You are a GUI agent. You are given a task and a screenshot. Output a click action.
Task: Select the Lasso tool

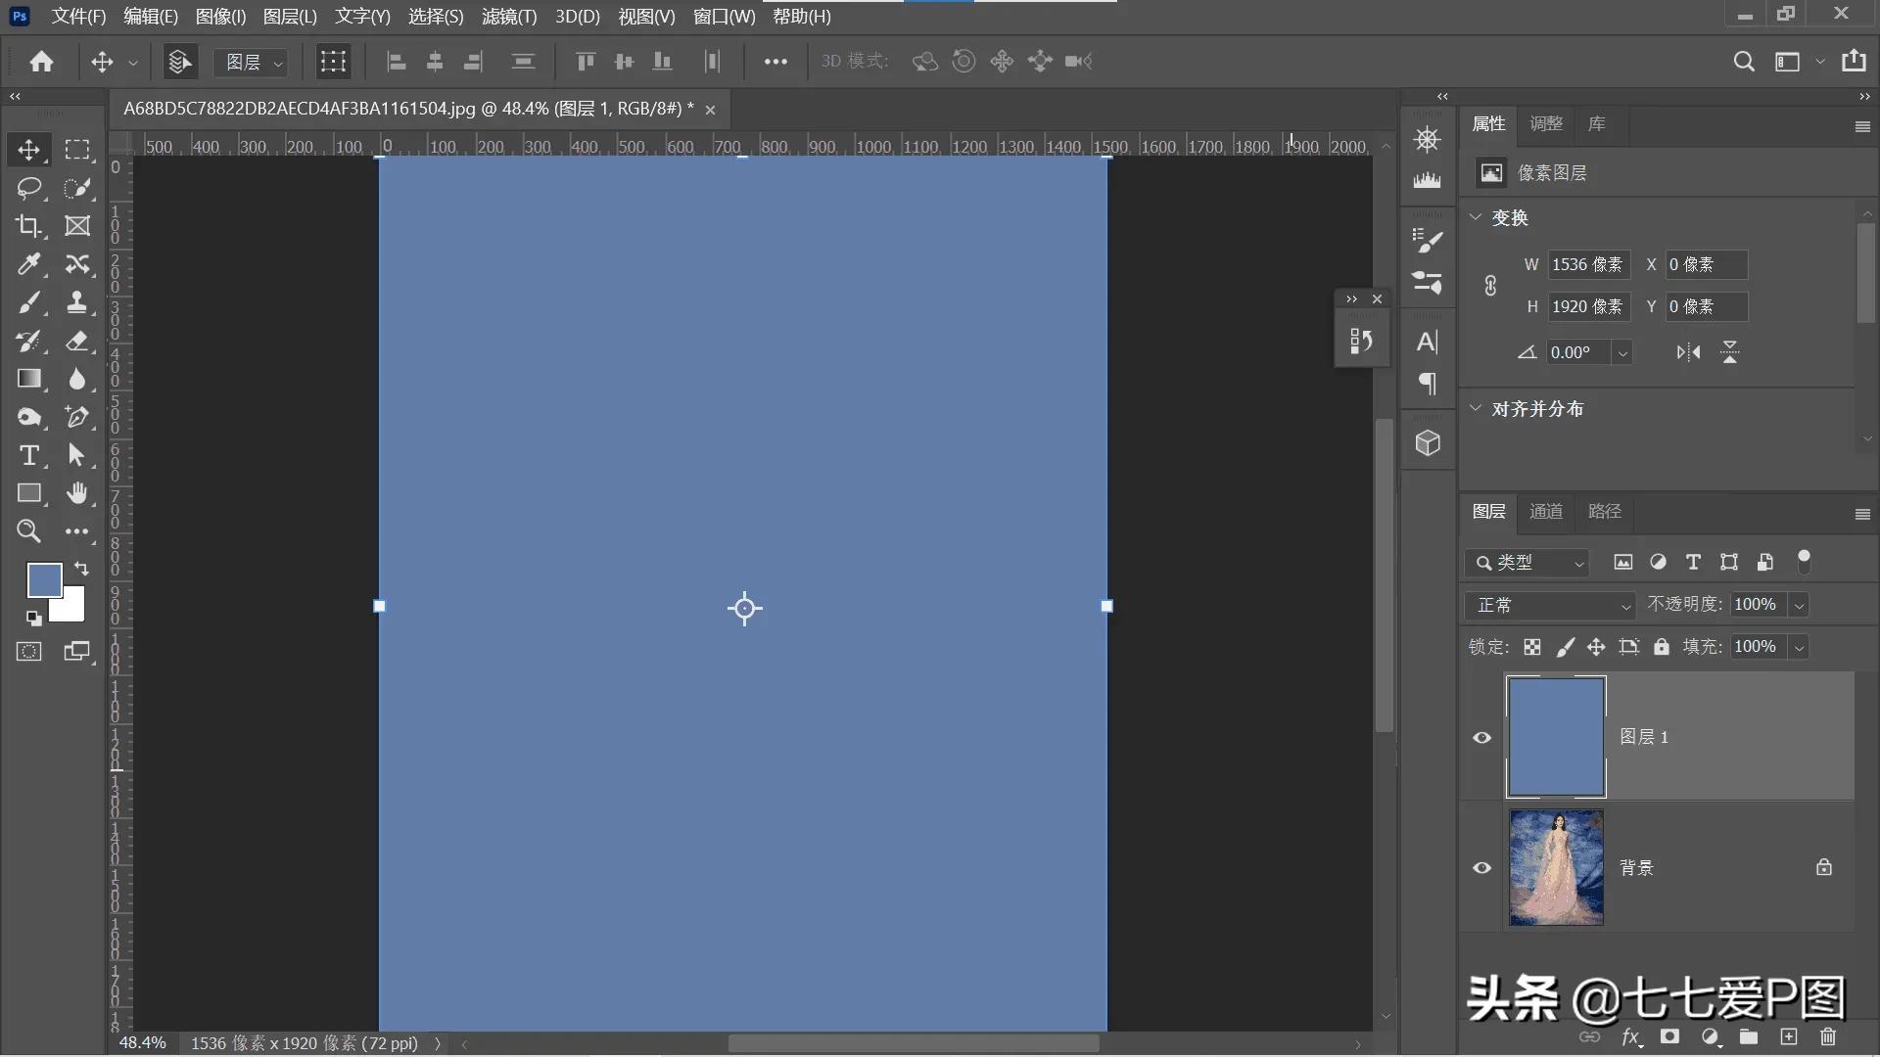click(28, 188)
